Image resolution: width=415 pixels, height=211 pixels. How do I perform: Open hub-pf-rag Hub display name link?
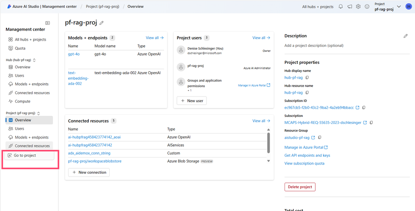[x=294, y=78]
